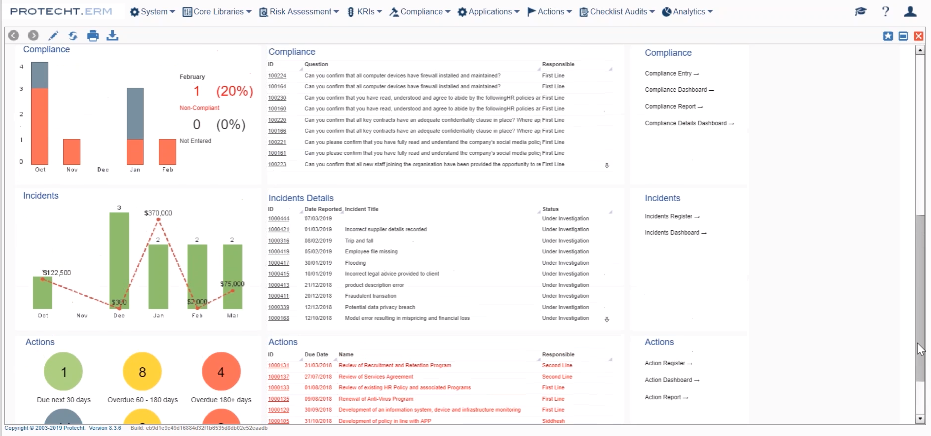Click the edit pencil icon in toolbar
This screenshot has height=436, width=931.
click(54, 35)
